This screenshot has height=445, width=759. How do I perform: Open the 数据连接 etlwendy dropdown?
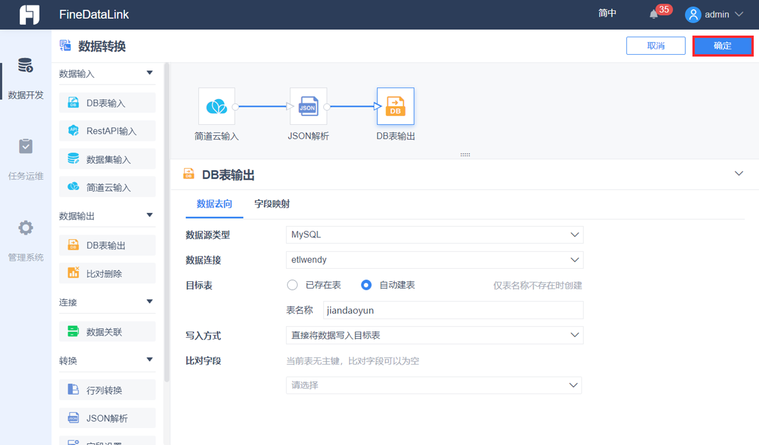[x=434, y=260]
